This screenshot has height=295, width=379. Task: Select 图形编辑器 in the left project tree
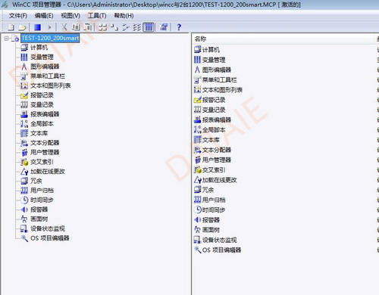(45, 67)
